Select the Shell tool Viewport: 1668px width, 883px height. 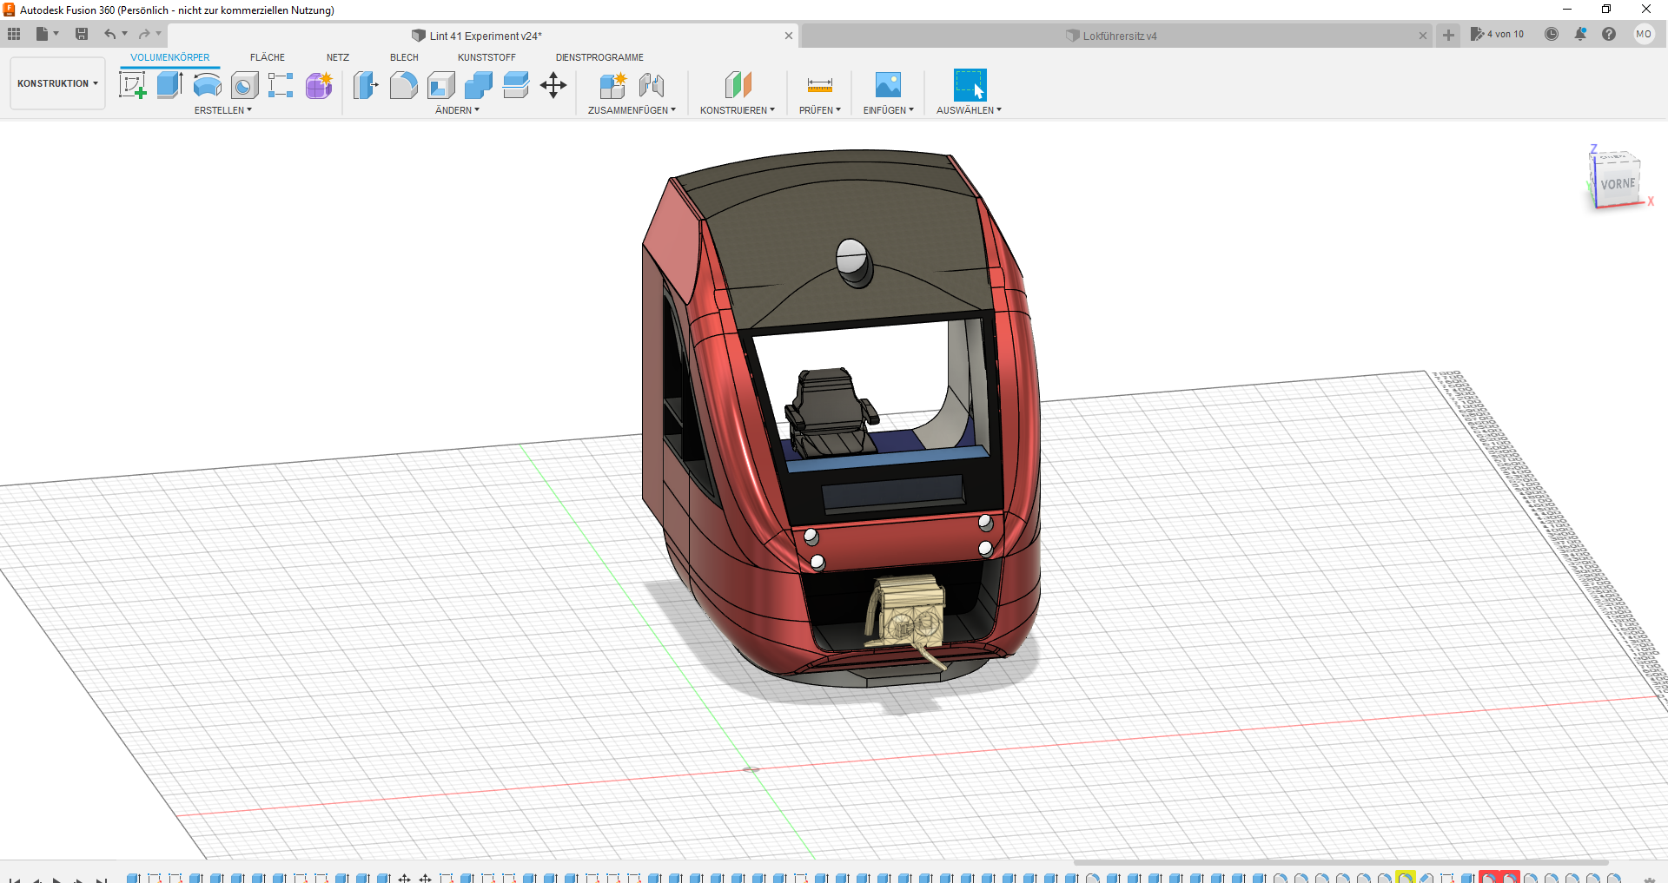(440, 85)
